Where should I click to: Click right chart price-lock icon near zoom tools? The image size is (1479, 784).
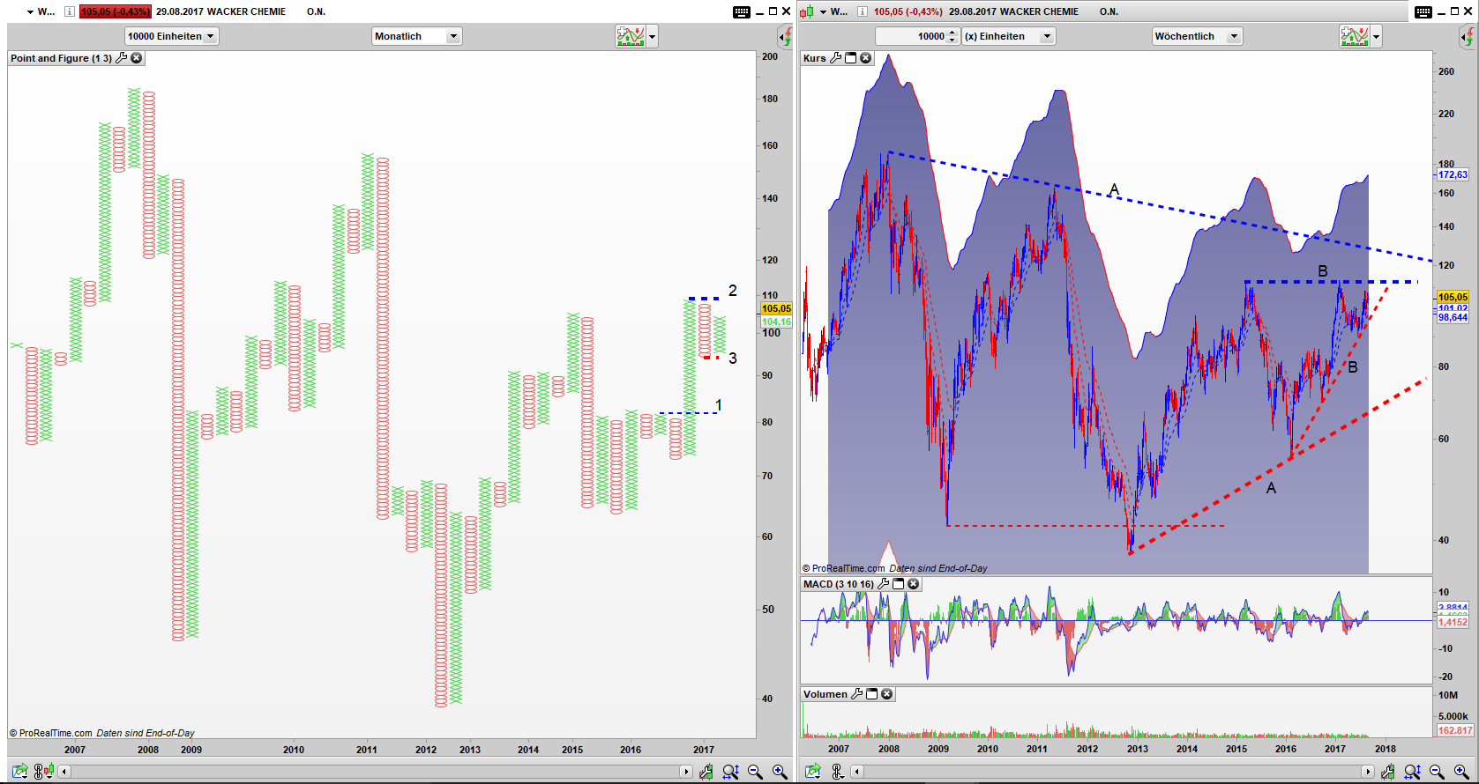tap(1388, 772)
